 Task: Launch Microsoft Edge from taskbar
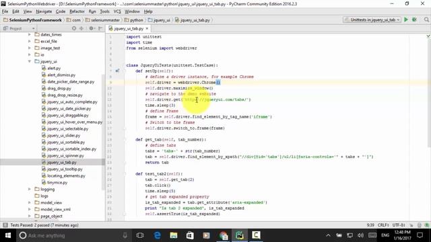tap(157, 235)
